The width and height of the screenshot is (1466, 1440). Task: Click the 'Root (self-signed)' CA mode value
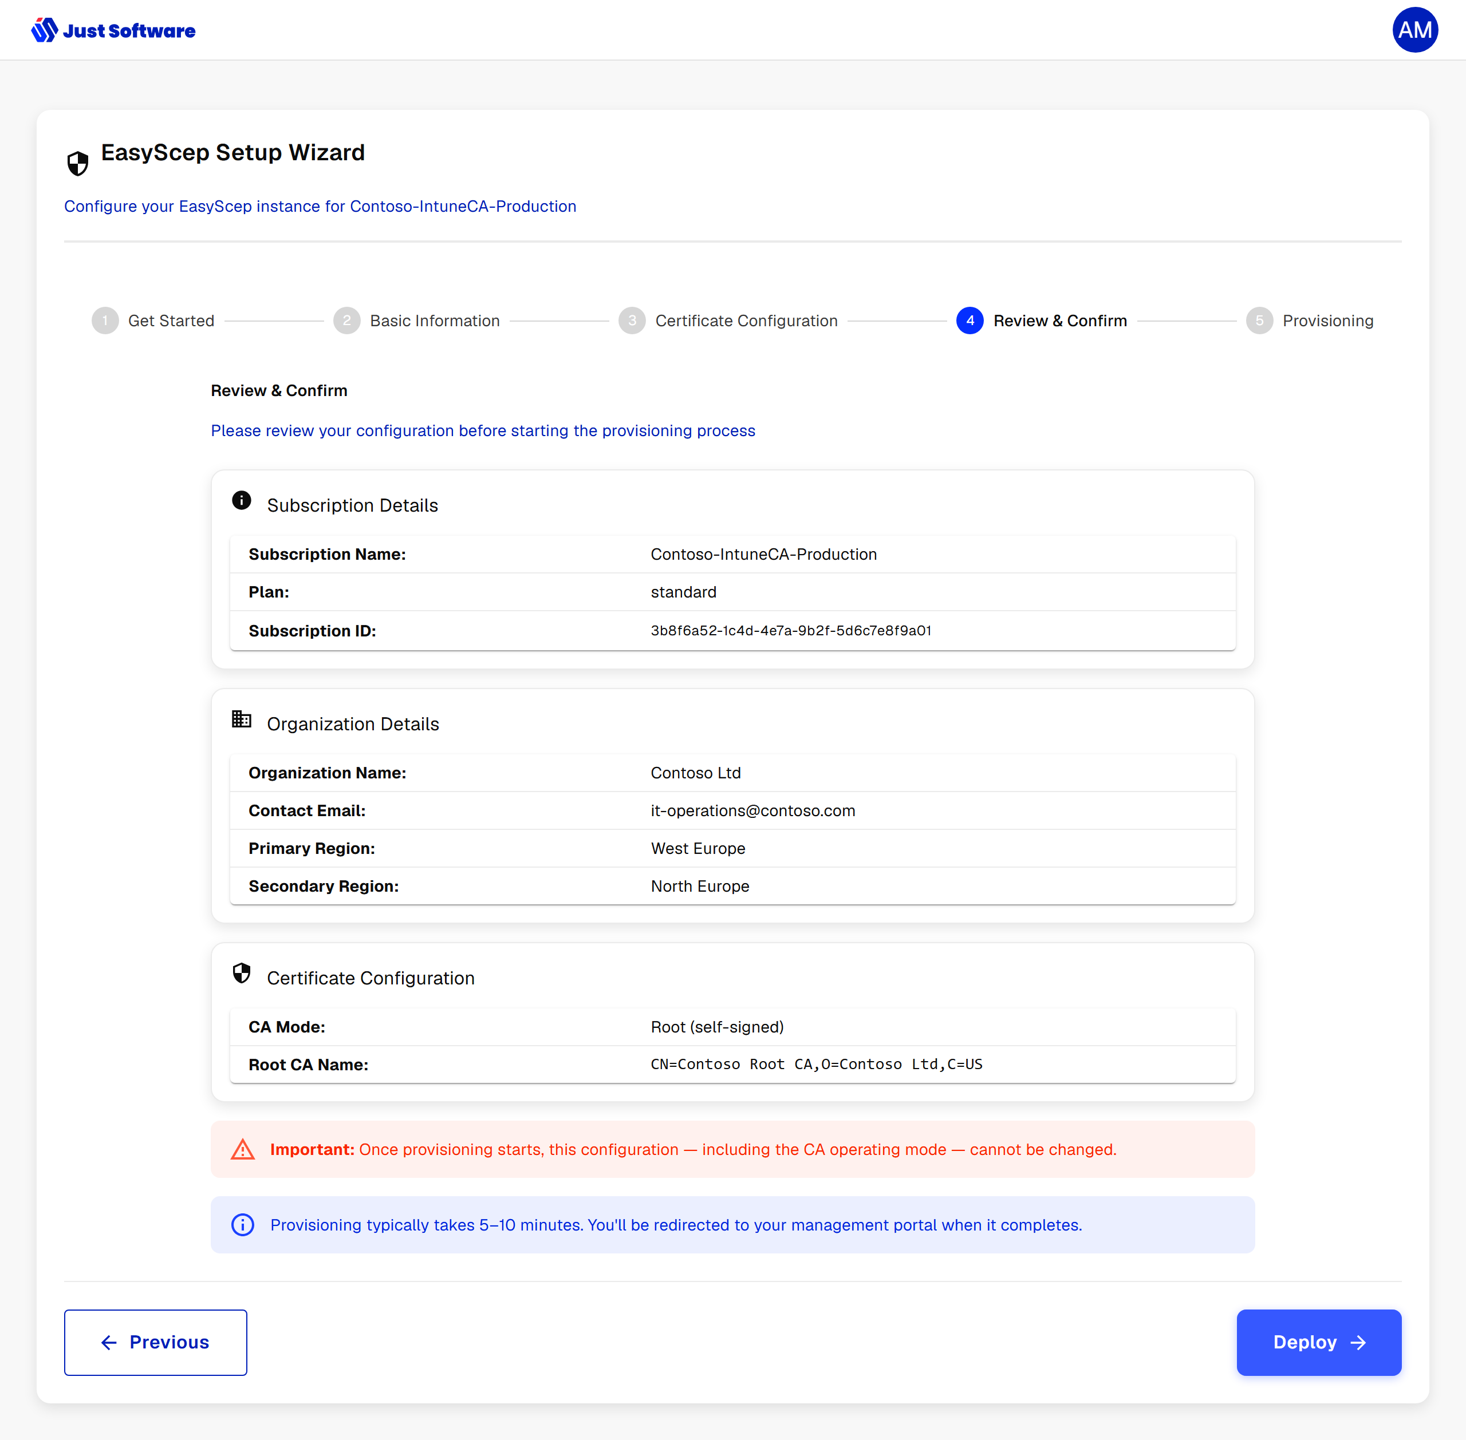[717, 1027]
